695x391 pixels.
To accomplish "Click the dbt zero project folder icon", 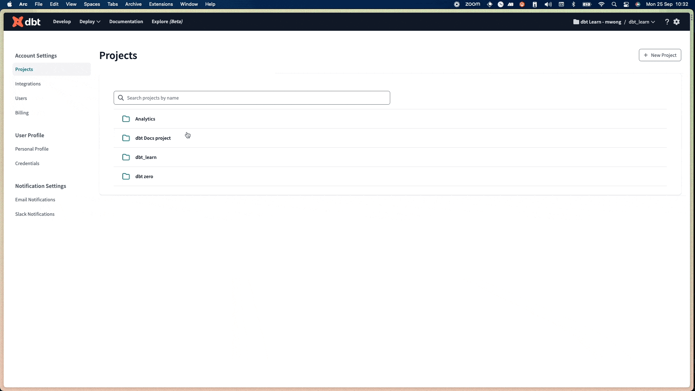I will (x=126, y=176).
